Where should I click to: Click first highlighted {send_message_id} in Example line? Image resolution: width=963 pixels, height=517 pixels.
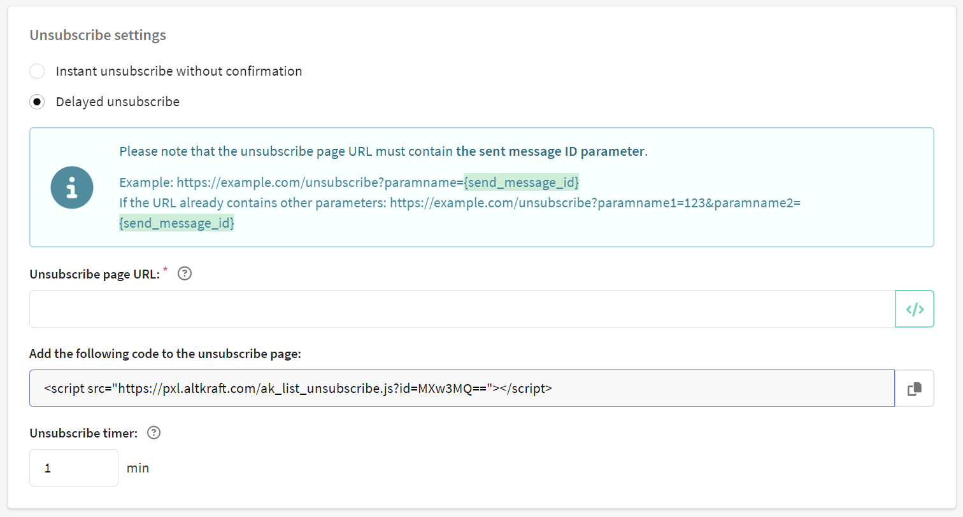pos(521,183)
